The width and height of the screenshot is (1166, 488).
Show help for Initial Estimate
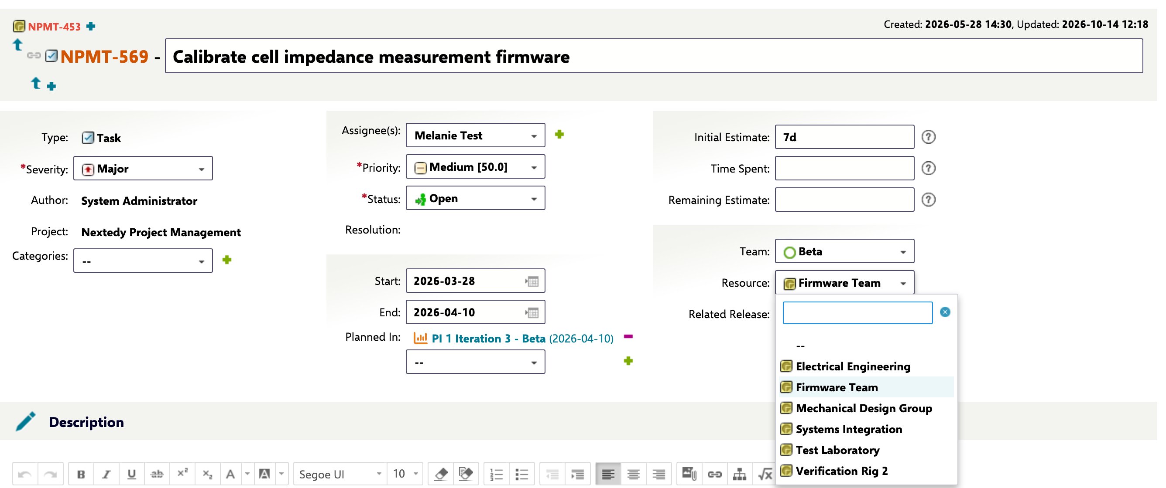928,137
